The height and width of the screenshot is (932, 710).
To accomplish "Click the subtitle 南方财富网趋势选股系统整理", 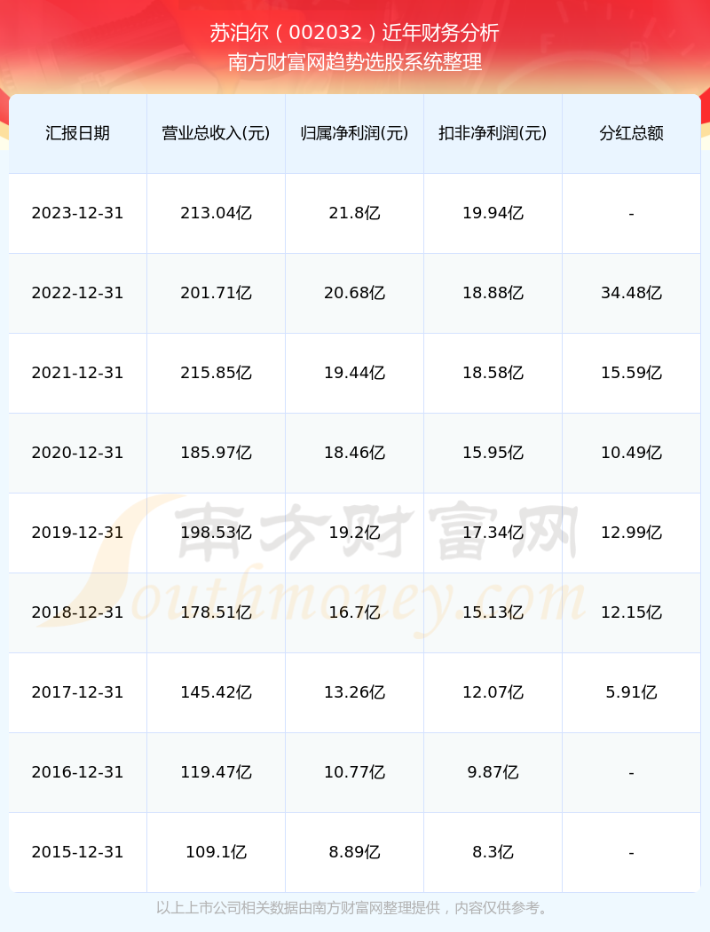I will 355,62.
